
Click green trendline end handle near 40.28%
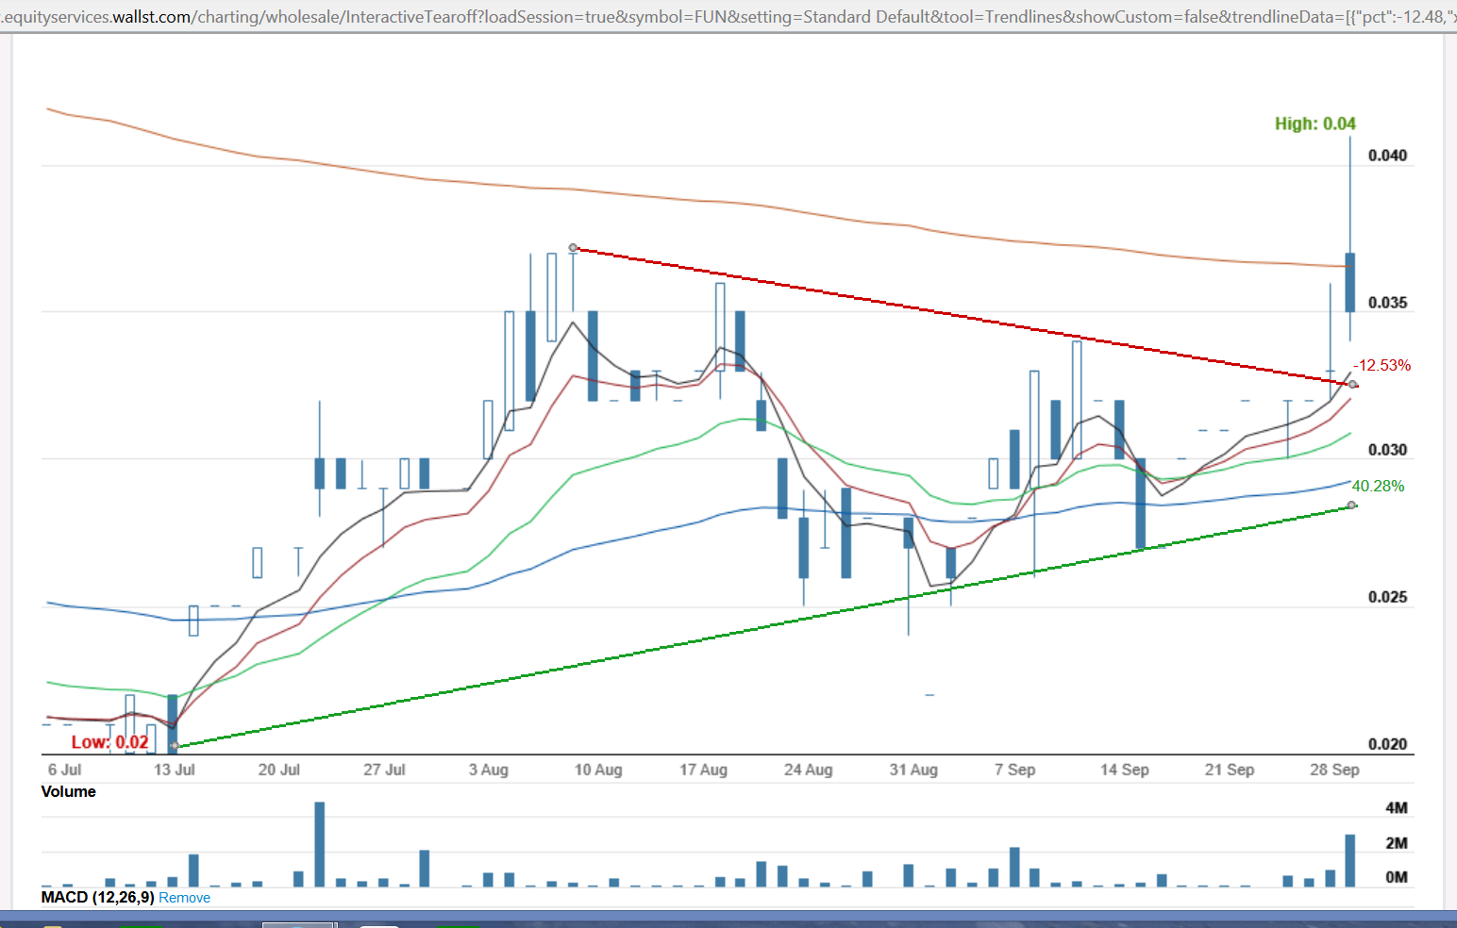tap(1351, 505)
